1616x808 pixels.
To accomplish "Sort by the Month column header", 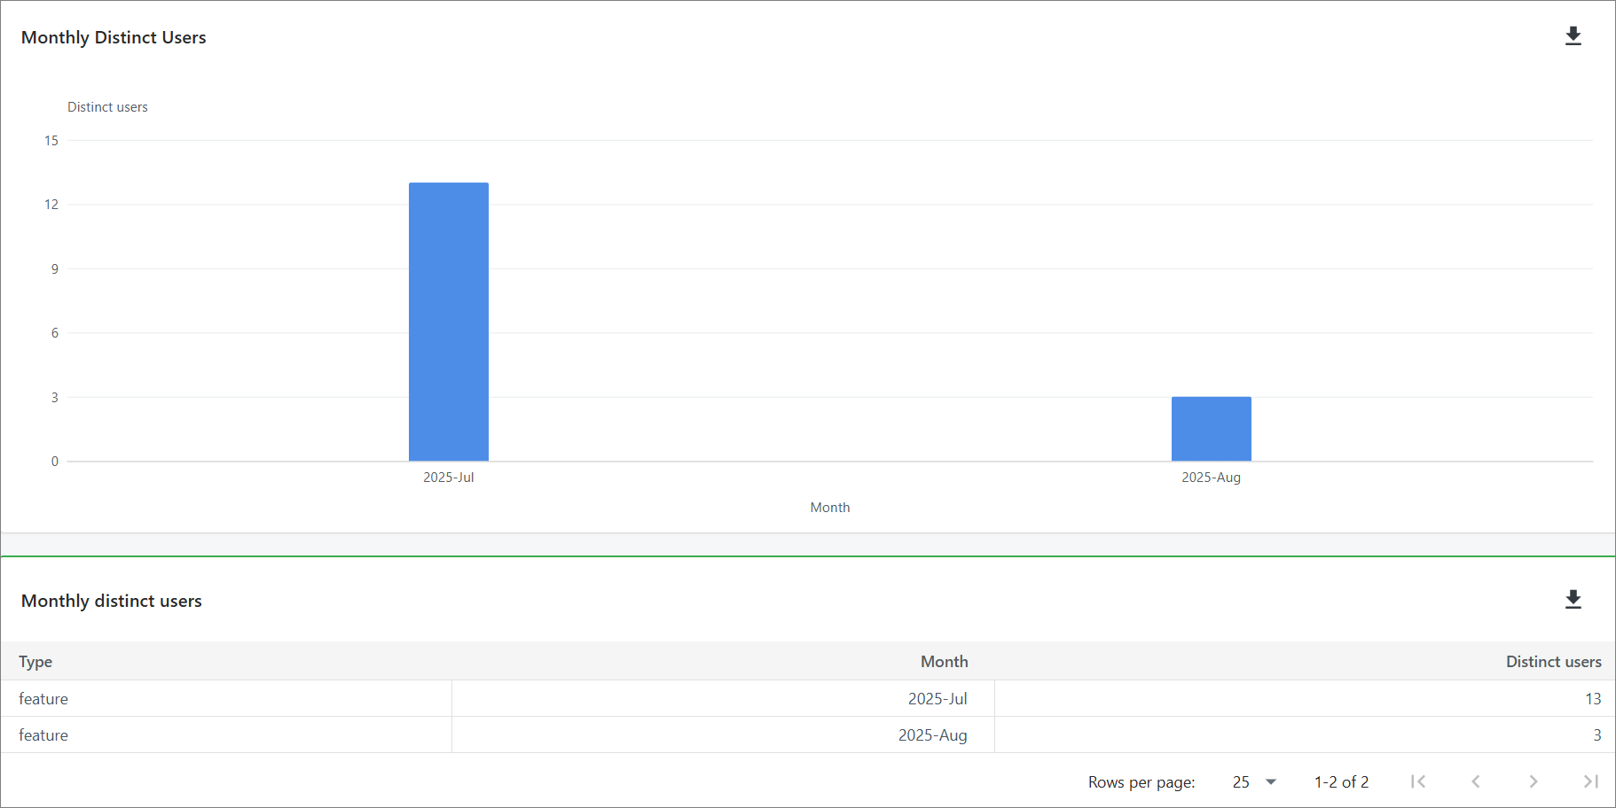I will click(x=944, y=662).
